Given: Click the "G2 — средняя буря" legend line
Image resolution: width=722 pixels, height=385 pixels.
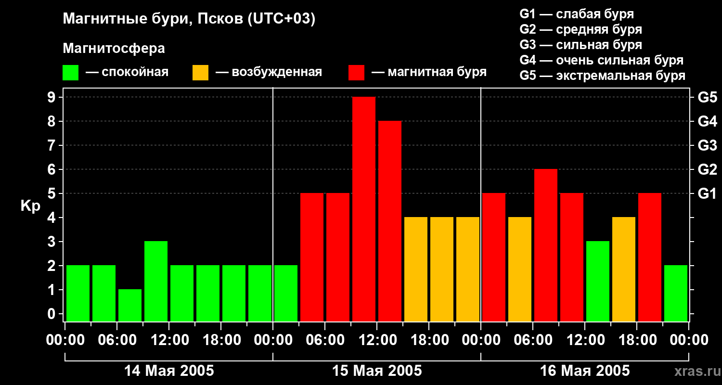Looking at the screenshot, I should coord(580,29).
